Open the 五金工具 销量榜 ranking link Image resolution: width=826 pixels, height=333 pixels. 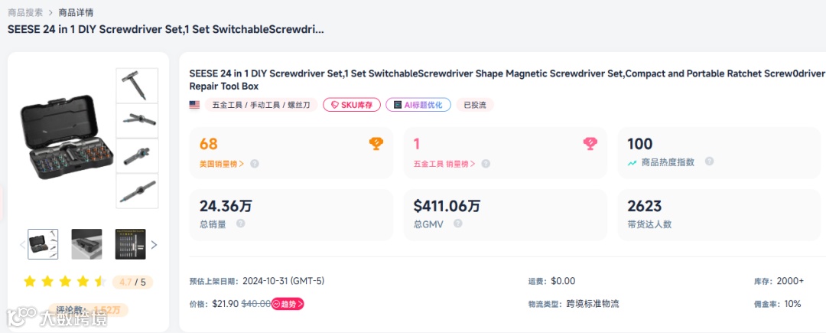point(444,164)
